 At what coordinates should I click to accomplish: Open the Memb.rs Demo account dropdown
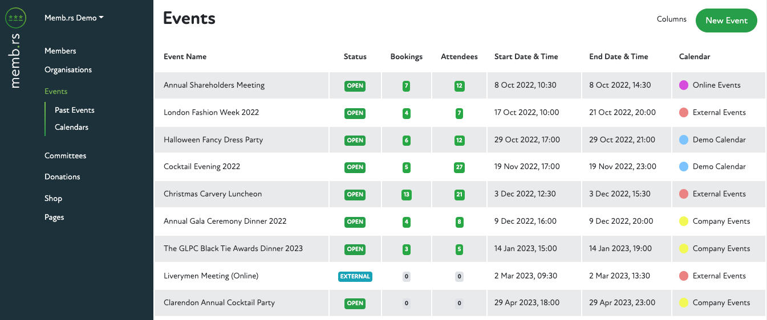tap(74, 18)
